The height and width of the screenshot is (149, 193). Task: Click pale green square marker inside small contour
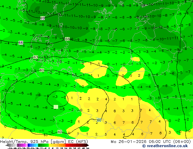coord(56,107)
